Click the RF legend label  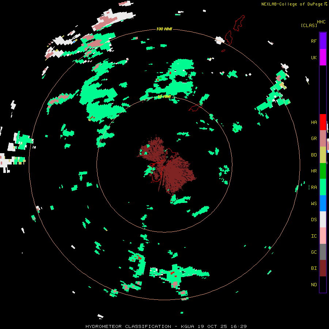pos(314,41)
